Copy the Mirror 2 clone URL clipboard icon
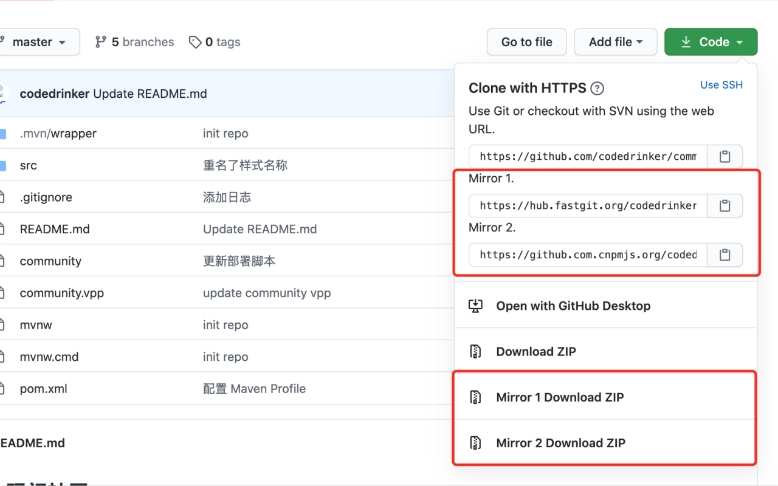 click(725, 255)
